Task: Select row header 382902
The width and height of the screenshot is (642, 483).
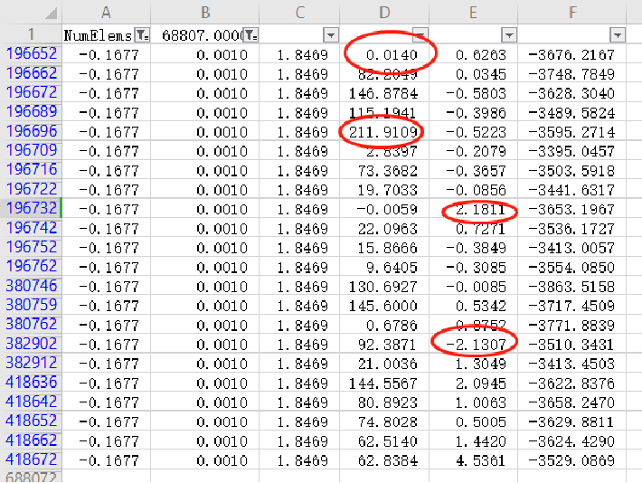Action: tap(31, 345)
